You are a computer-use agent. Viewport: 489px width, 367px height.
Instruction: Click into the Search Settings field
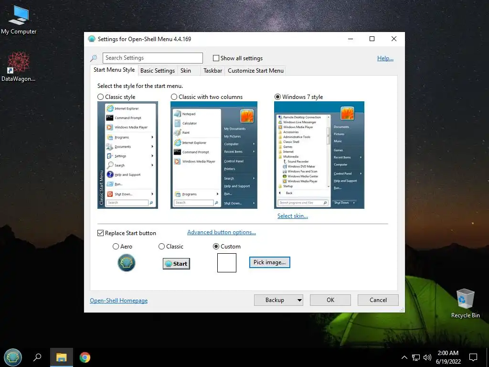pos(152,58)
